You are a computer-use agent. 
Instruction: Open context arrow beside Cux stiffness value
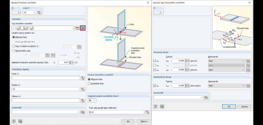[188, 61]
